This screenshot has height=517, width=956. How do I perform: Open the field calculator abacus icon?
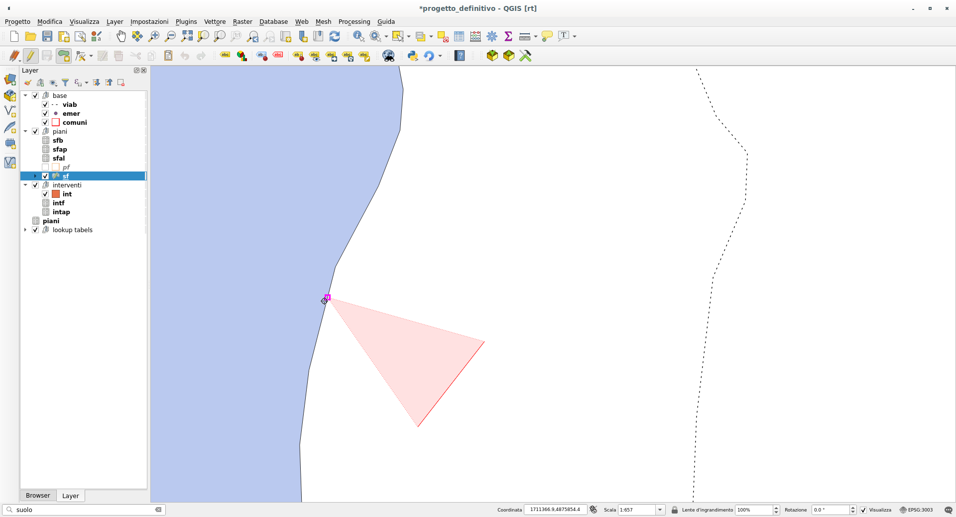(x=476, y=36)
